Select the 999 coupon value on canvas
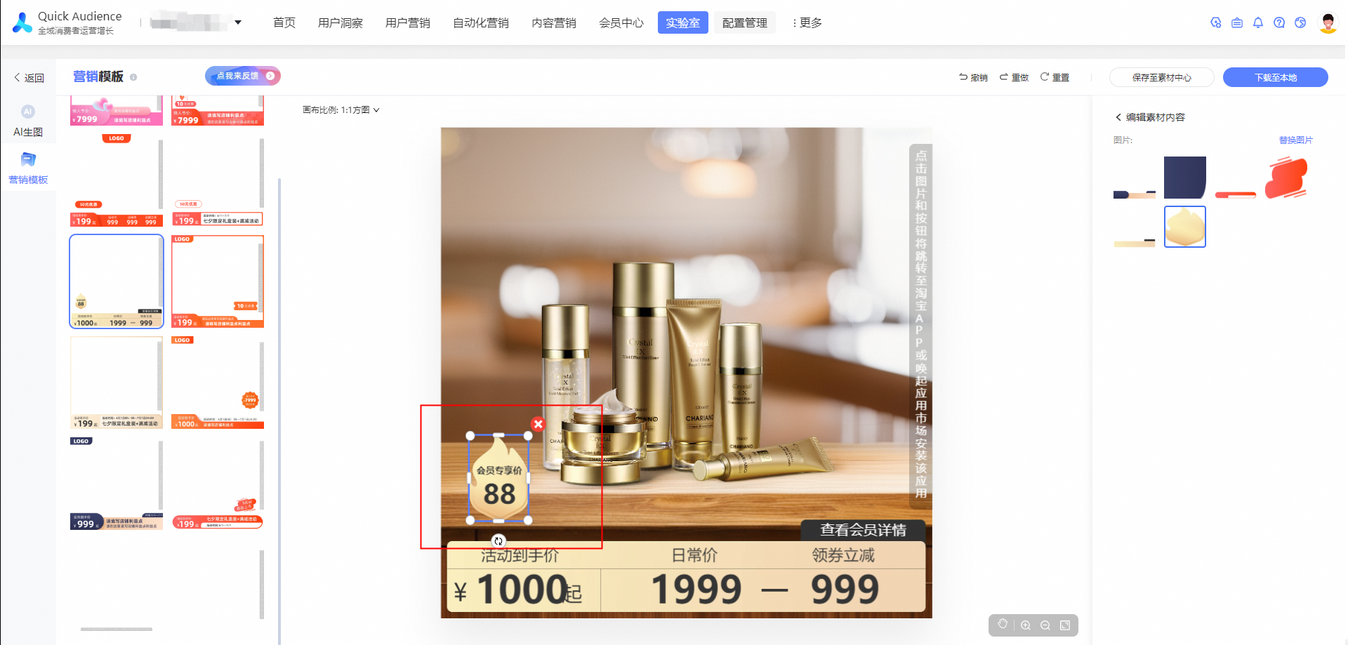1348x645 pixels. point(845,590)
